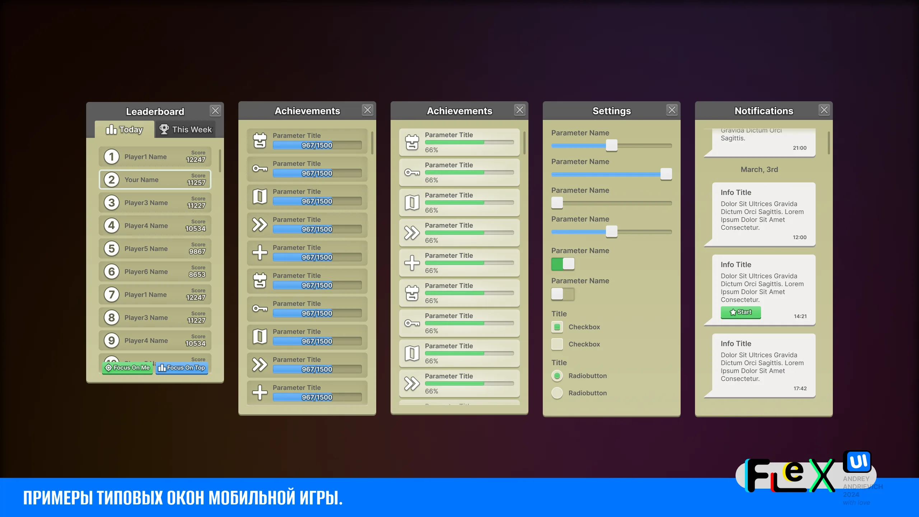Click the key icon in blue-bar Achievements panel

[x=260, y=168]
